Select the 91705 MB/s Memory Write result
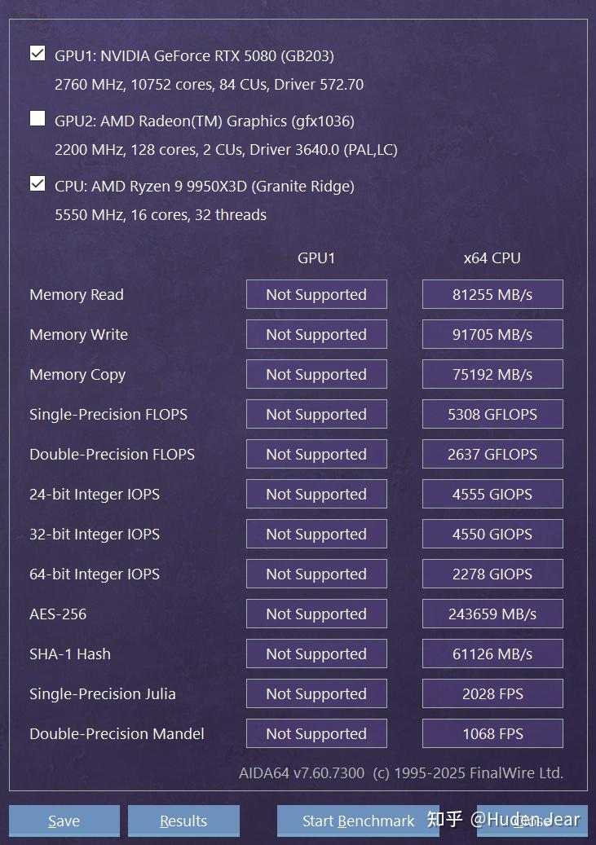 pyautogui.click(x=492, y=334)
